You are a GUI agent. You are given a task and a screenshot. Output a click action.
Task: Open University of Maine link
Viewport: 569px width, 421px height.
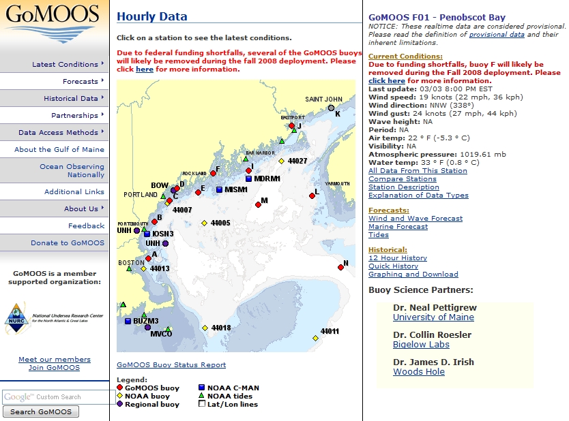pyautogui.click(x=433, y=317)
